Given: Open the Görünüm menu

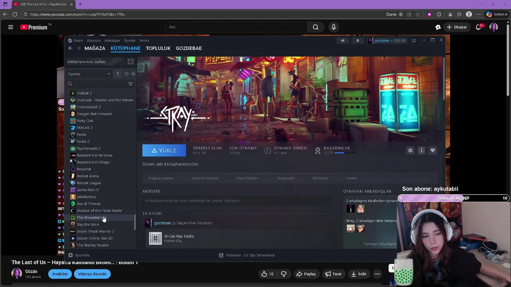Looking at the screenshot, I should [94, 40].
